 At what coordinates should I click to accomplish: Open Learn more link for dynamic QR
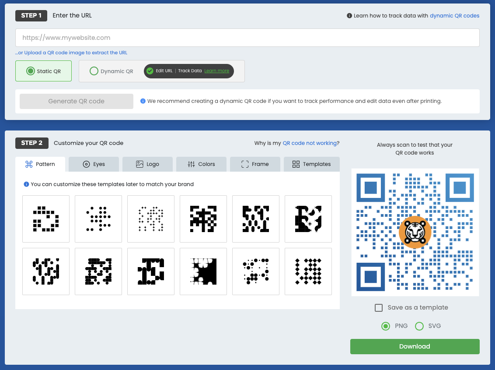(216, 71)
